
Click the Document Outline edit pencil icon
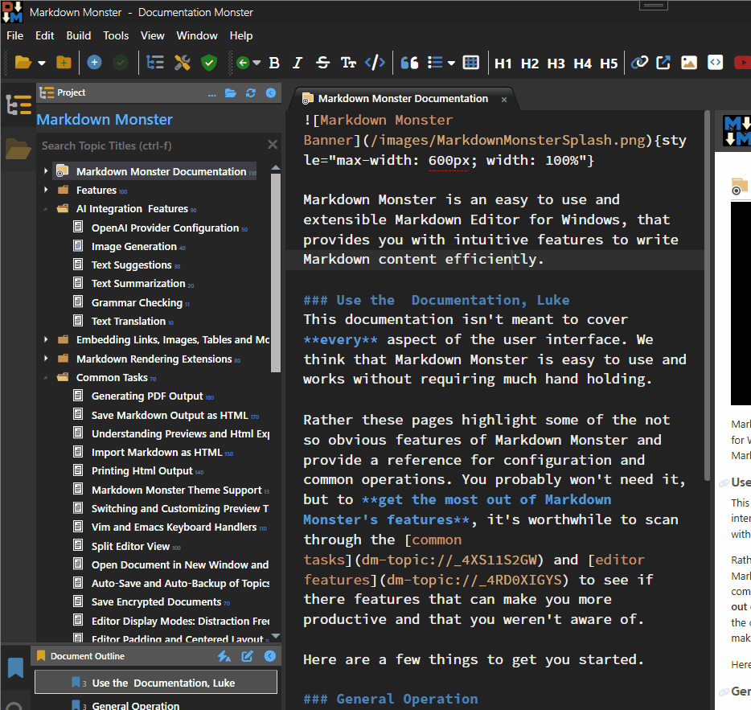[247, 656]
